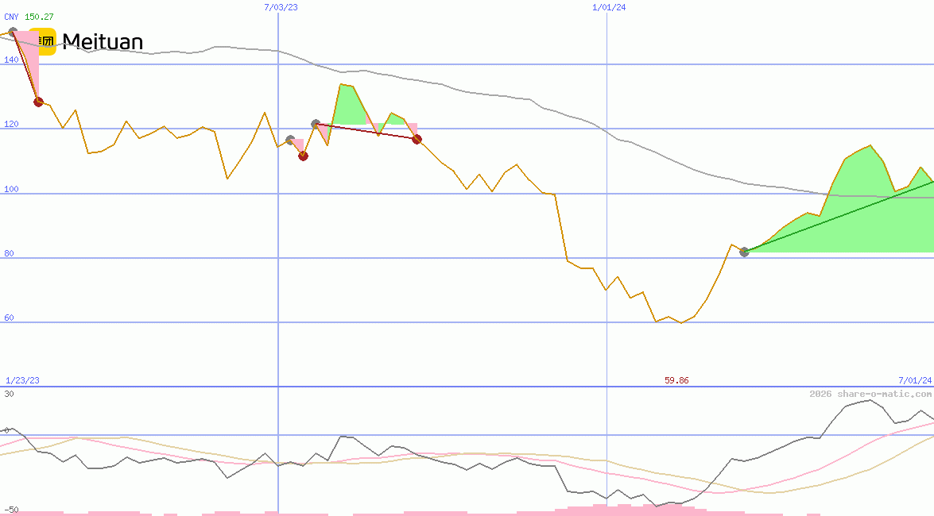Click the gray marker just right of the 7/03/23 line
Viewport: 934px width, 516px height.
click(290, 141)
